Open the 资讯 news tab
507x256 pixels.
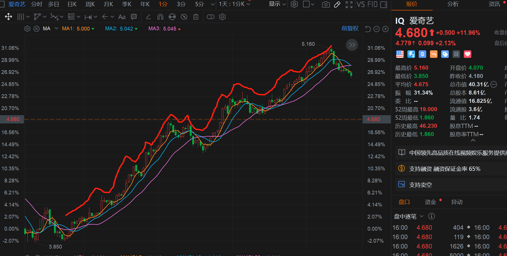point(494,4)
